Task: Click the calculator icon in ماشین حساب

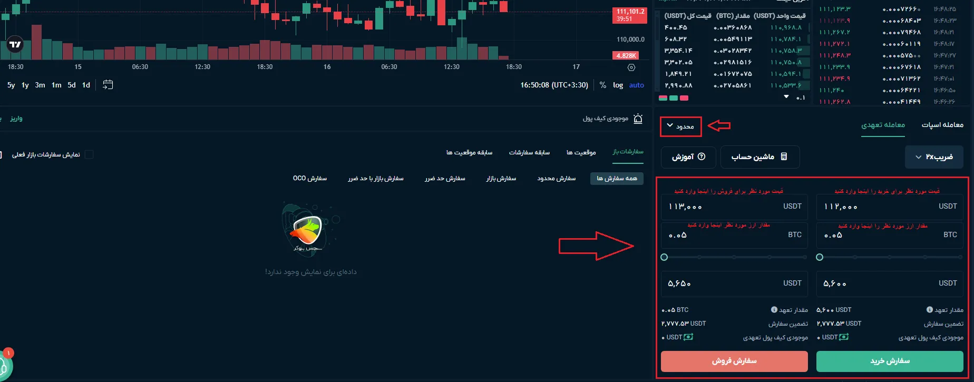Action: click(x=784, y=156)
